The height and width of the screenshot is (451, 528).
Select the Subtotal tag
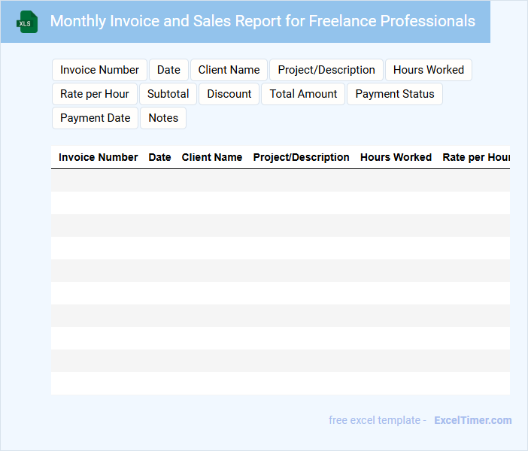(168, 94)
